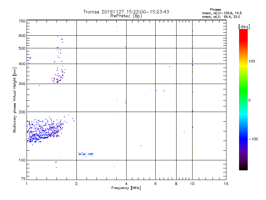266x200 pixels.
Task: Click the x-axis tick label '2'
Action: coord(76,184)
